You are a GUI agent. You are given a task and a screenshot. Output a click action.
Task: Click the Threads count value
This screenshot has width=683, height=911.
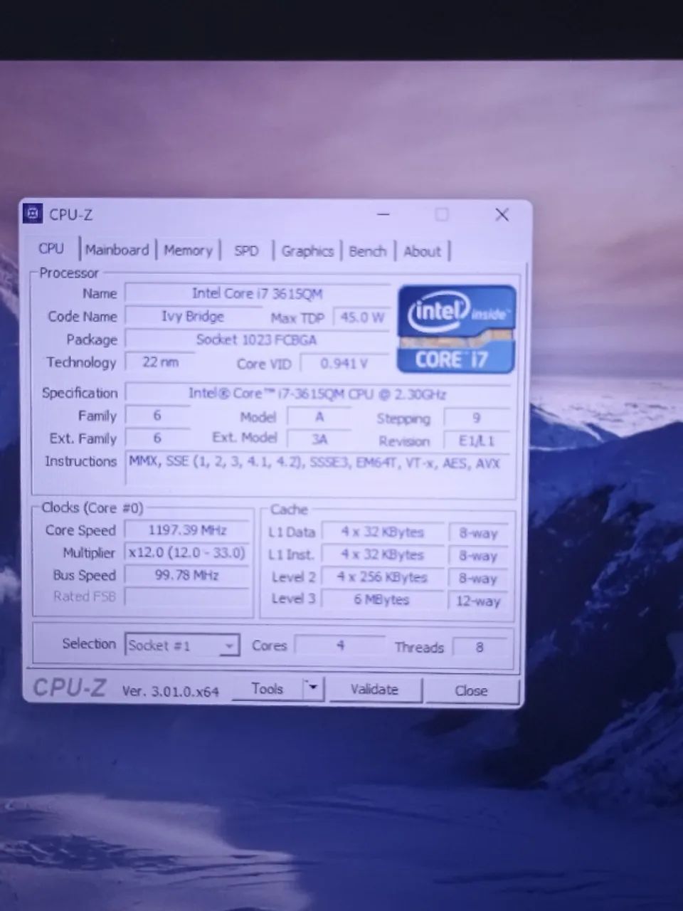[x=480, y=647]
